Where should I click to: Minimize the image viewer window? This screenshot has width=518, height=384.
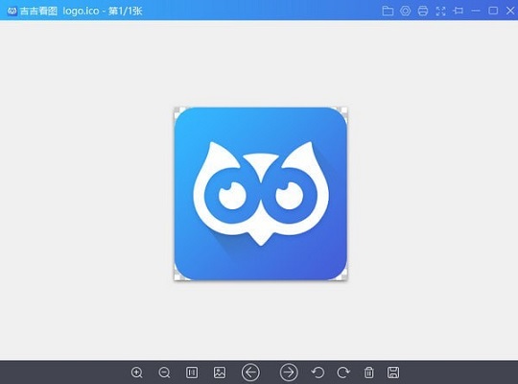pyautogui.click(x=476, y=11)
